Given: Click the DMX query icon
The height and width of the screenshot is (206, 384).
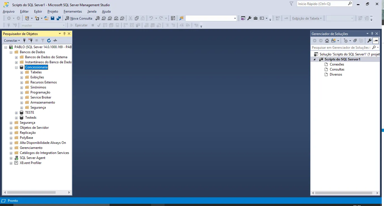Looking at the screenshot, I should point(110,18).
